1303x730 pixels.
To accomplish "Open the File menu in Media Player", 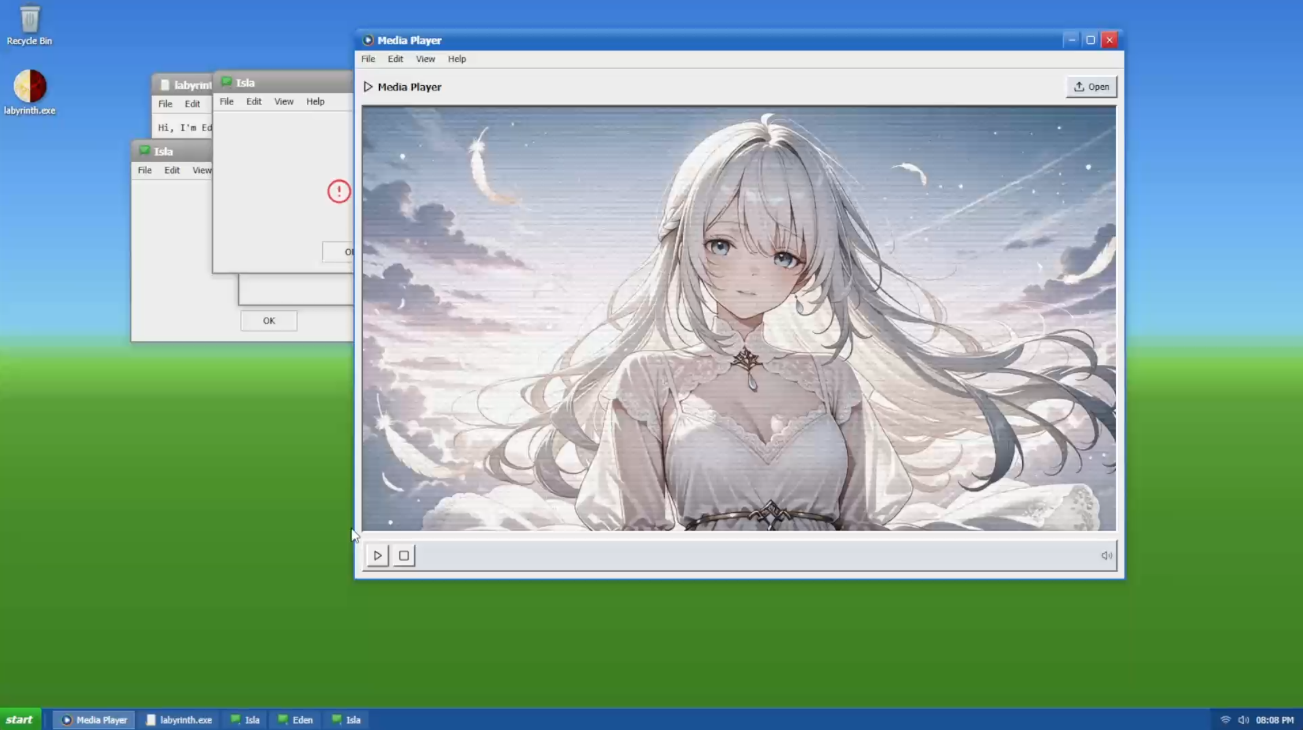I will point(368,59).
